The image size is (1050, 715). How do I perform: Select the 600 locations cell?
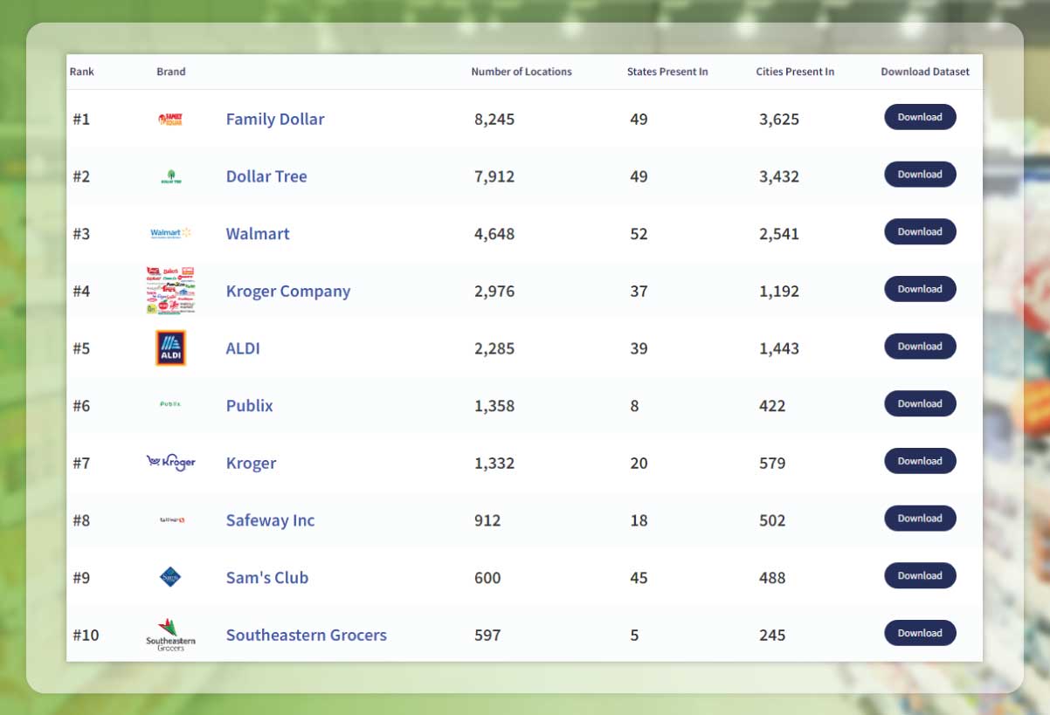coord(487,578)
